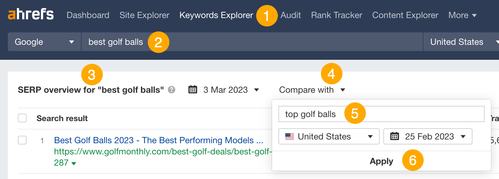This screenshot has width=499, height=179.
Task: Open the Google search engine dropdown
Action: pos(44,42)
